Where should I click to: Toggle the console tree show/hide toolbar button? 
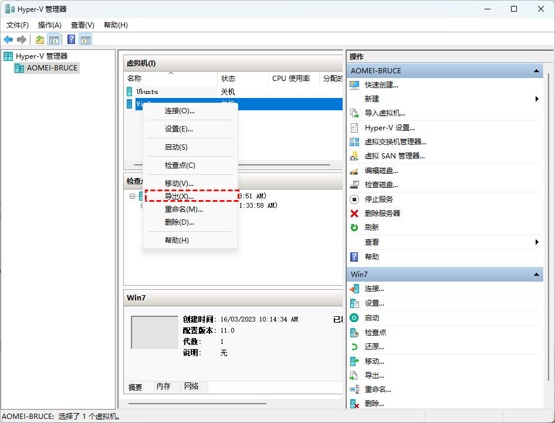coord(53,39)
